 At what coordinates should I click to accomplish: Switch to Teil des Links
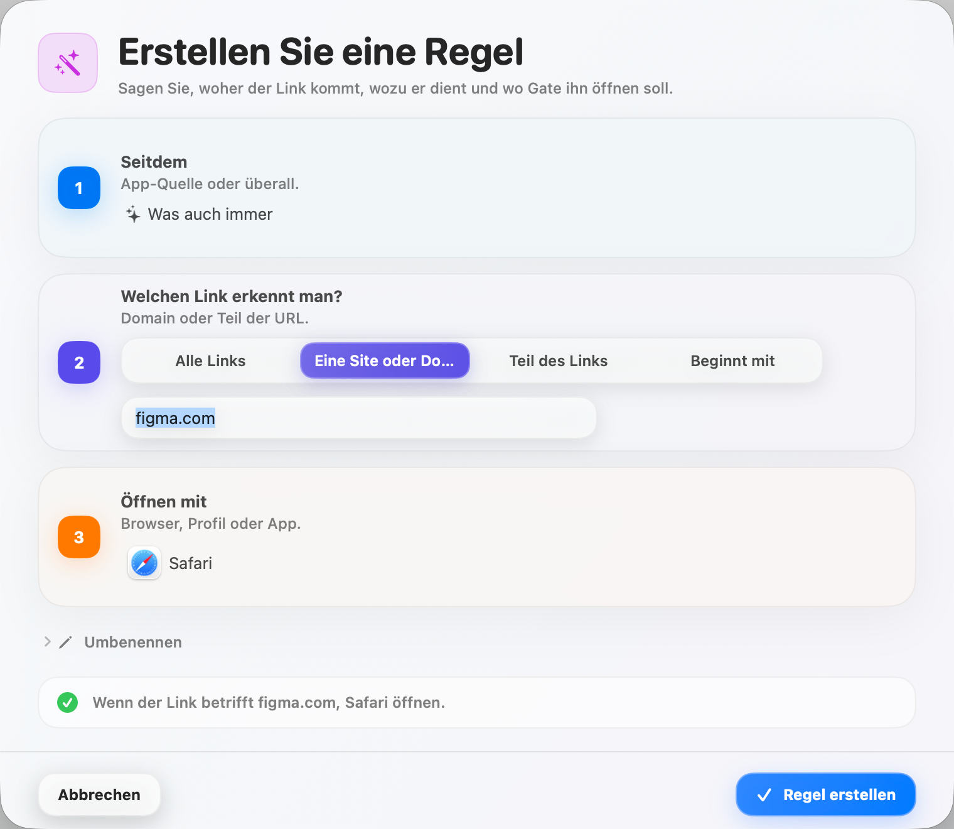tap(559, 361)
